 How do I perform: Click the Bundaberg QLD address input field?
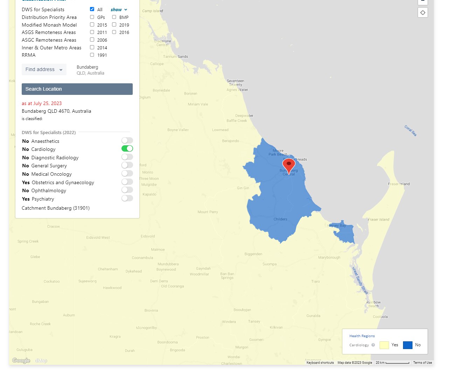[90, 70]
